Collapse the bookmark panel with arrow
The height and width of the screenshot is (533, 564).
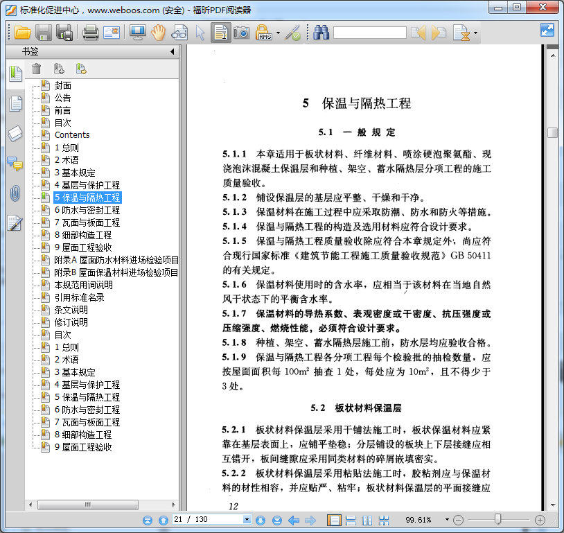[173, 51]
